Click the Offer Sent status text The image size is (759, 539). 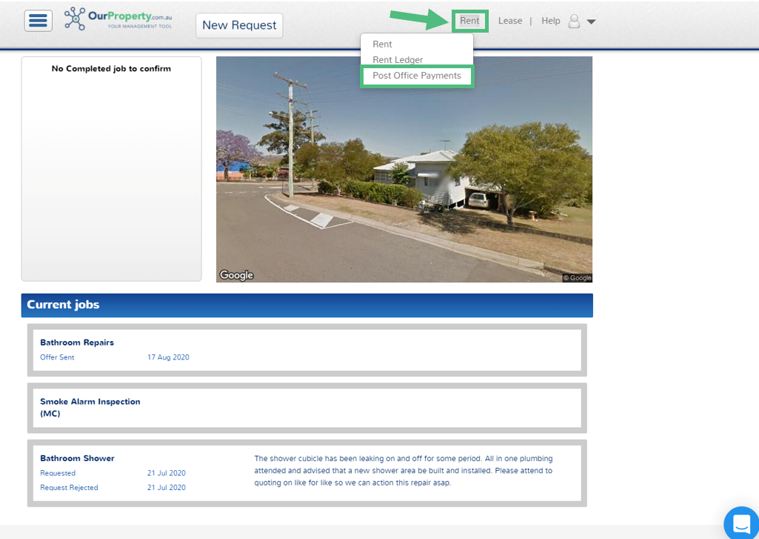(57, 357)
